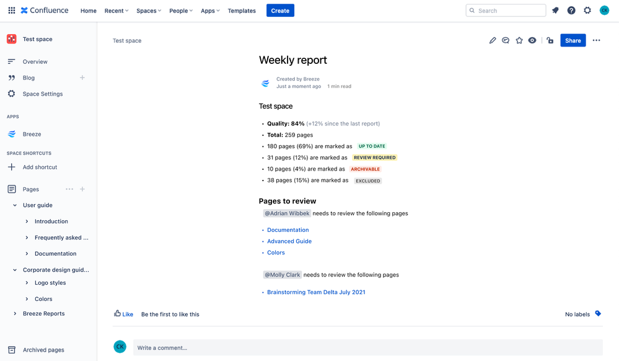Open Archived pages in sidebar
Image resolution: width=619 pixels, height=361 pixels.
pyautogui.click(x=43, y=350)
